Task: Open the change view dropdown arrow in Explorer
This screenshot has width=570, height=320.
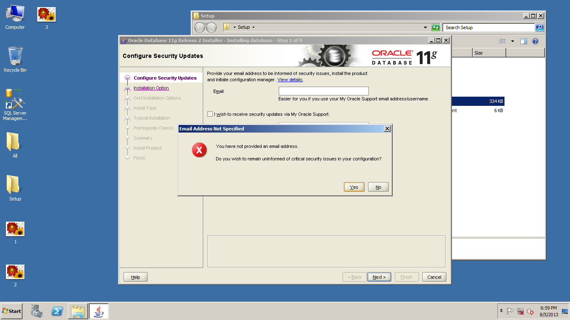Action: click(x=512, y=41)
